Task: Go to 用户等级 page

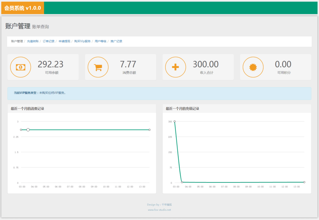Action: click(x=101, y=41)
